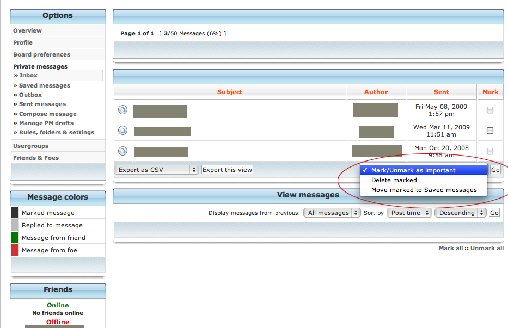The width and height of the screenshot is (508, 328).
Task: Open the Descending order dropdown
Action: click(460, 213)
